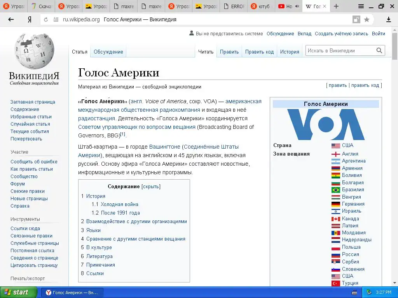Screen dimensions: 398x298
Task: Reload the page with refresh icon
Action: [x=46, y=19]
